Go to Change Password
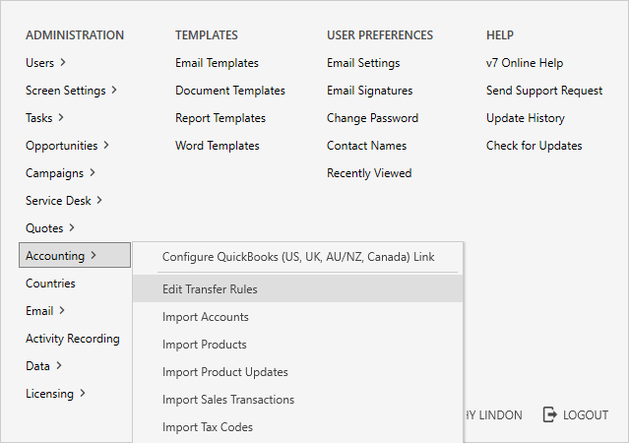The width and height of the screenshot is (629, 443). (x=372, y=118)
